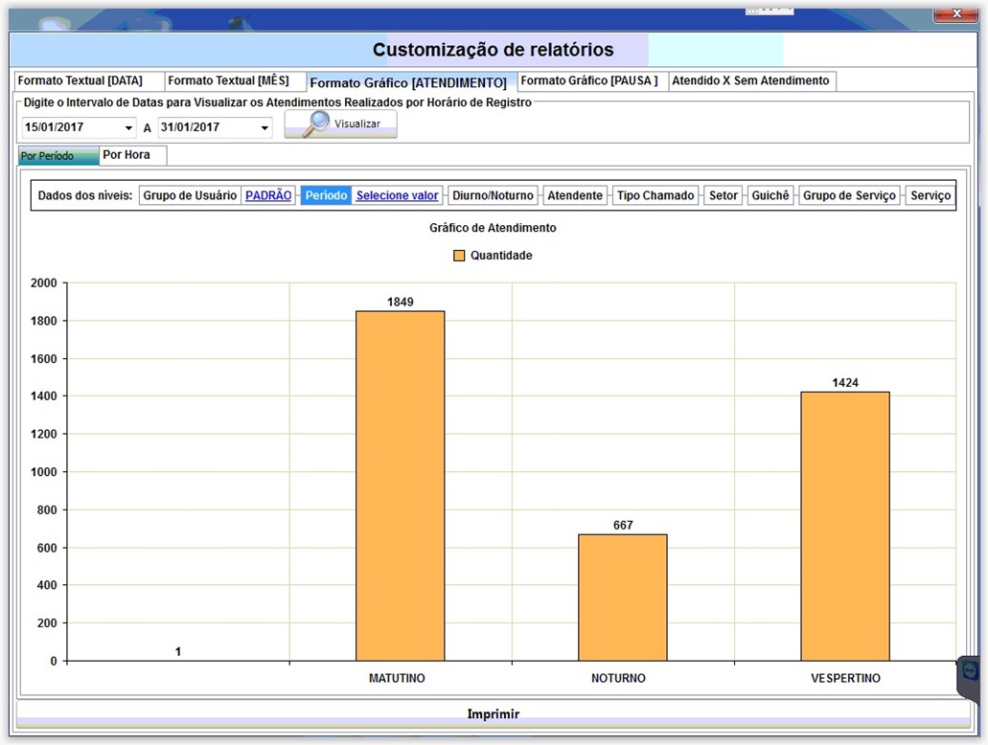The image size is (988, 745).
Task: Click the TeamViewer side panel icon
Action: coord(971,671)
